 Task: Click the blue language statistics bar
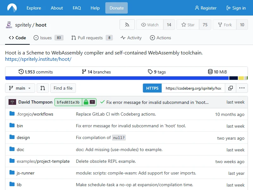[117, 78]
